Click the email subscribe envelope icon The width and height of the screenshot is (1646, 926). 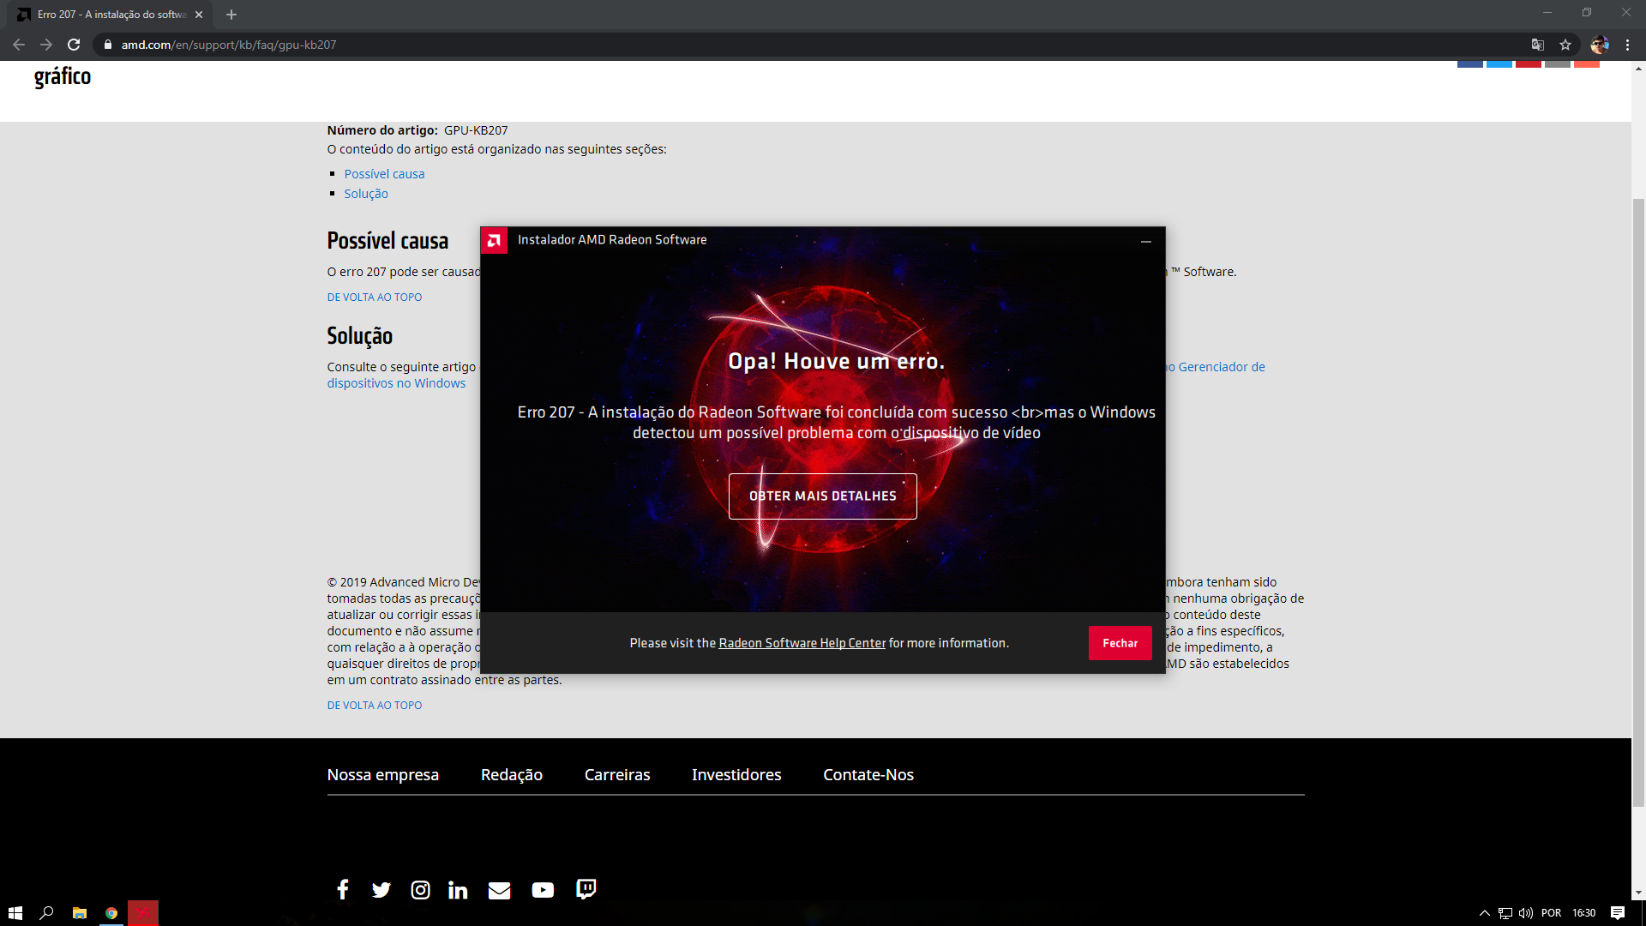[499, 890]
